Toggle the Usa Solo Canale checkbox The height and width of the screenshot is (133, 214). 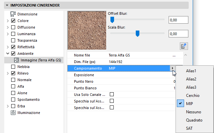(x=112, y=95)
